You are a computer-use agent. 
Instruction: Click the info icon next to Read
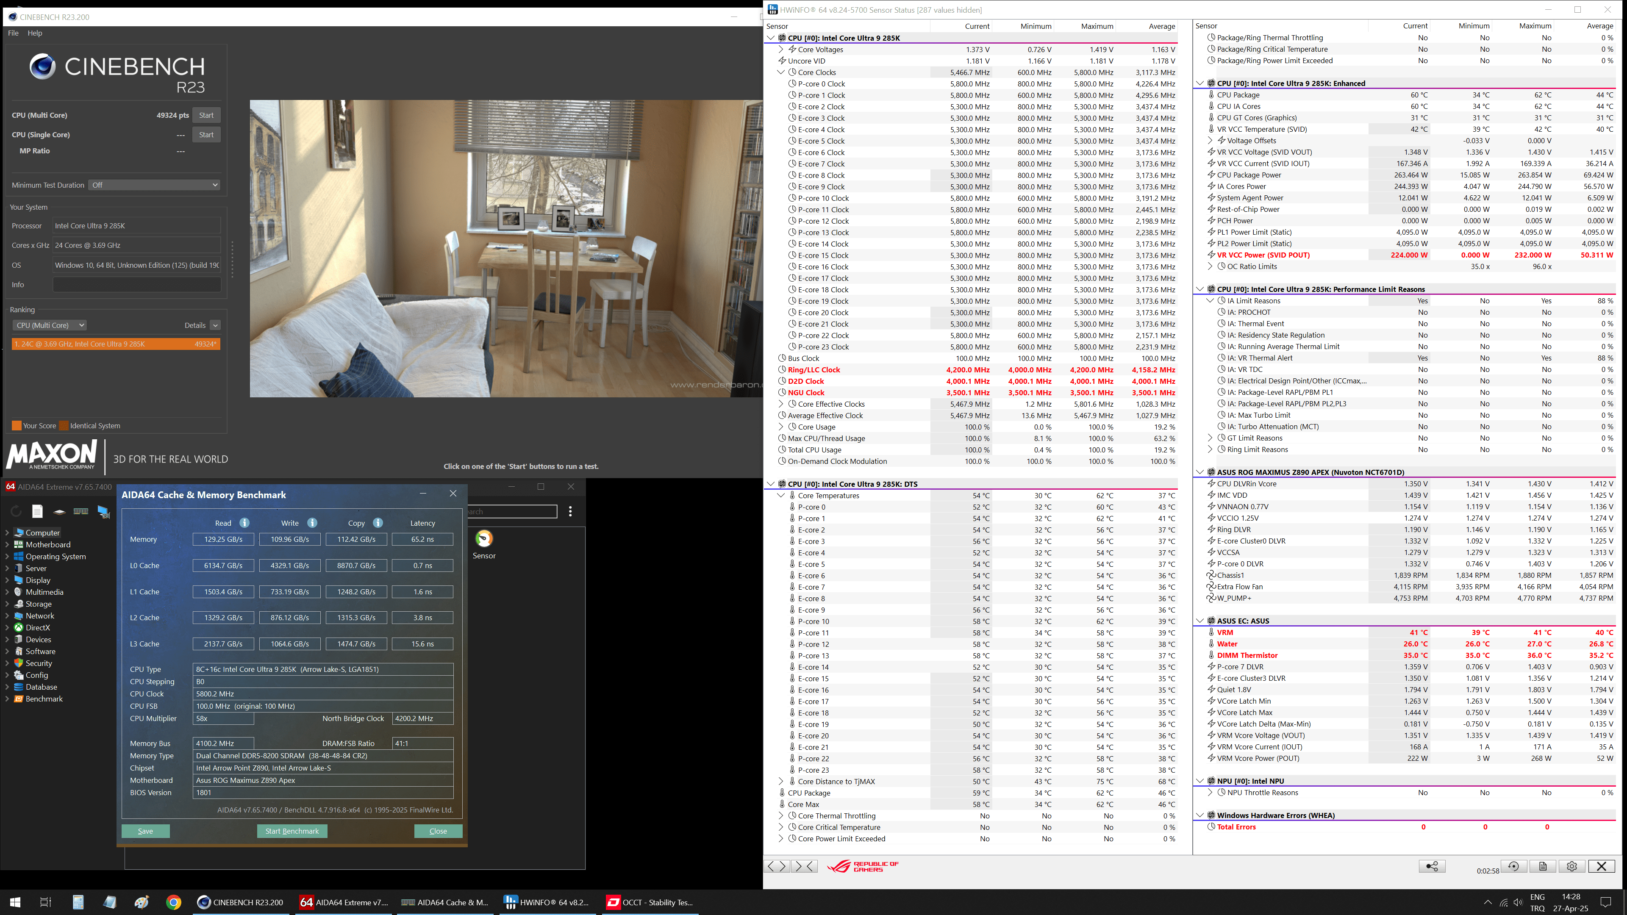[x=244, y=523]
